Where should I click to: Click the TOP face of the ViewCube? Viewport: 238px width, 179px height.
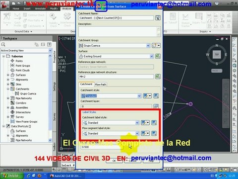(217, 54)
